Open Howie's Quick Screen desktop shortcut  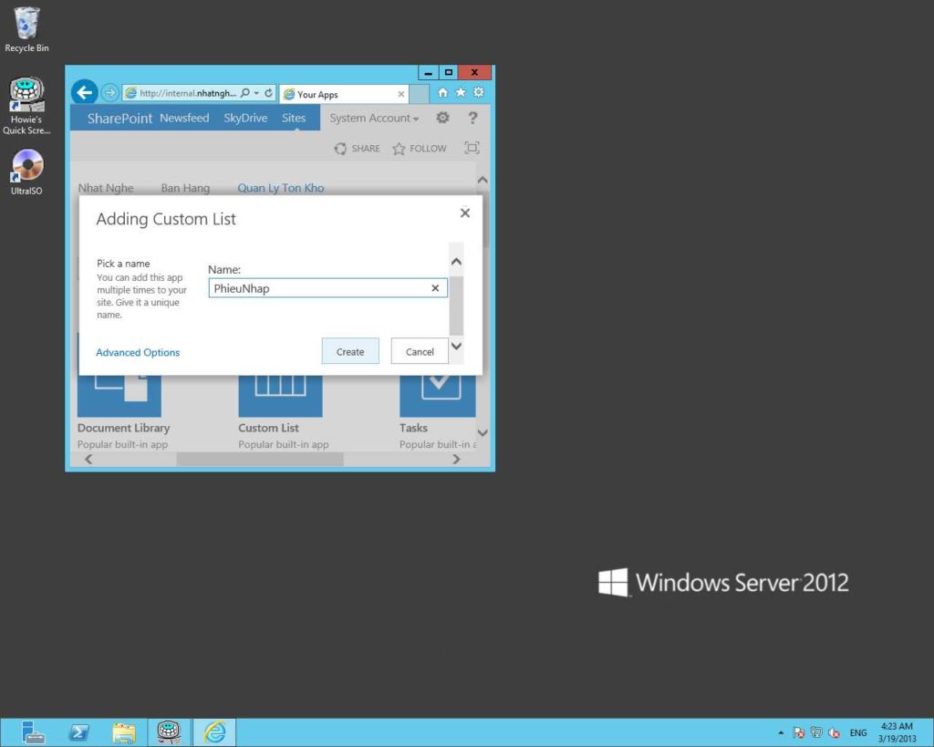[26, 106]
